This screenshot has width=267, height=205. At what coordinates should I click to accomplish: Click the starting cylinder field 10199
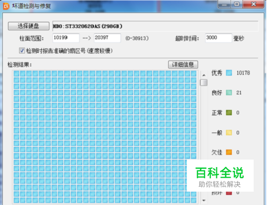point(66,38)
